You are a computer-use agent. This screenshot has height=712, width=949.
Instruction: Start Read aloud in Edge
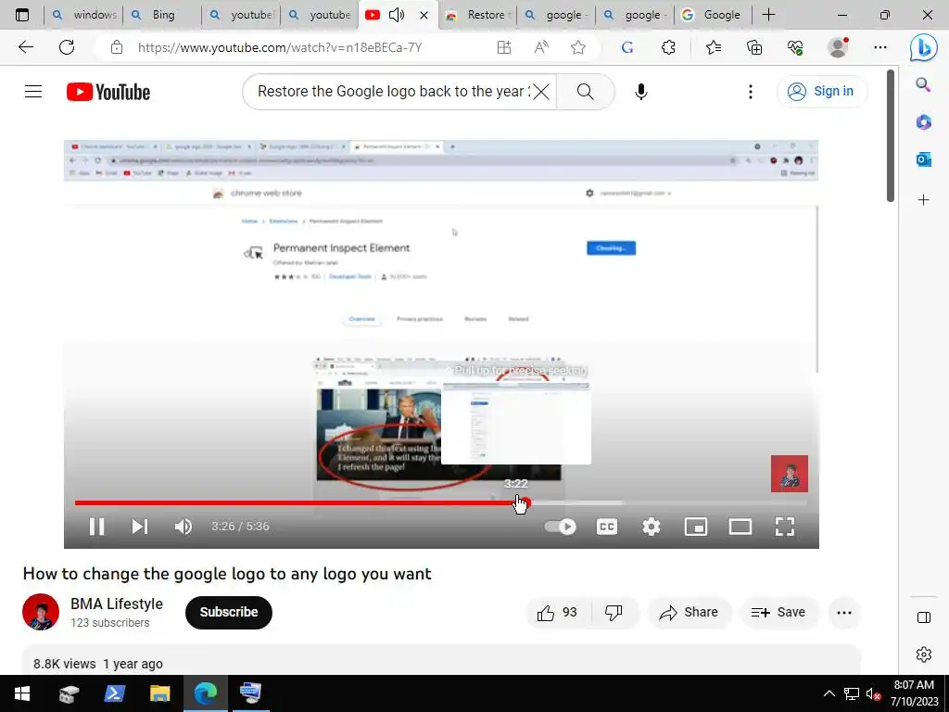pos(541,47)
